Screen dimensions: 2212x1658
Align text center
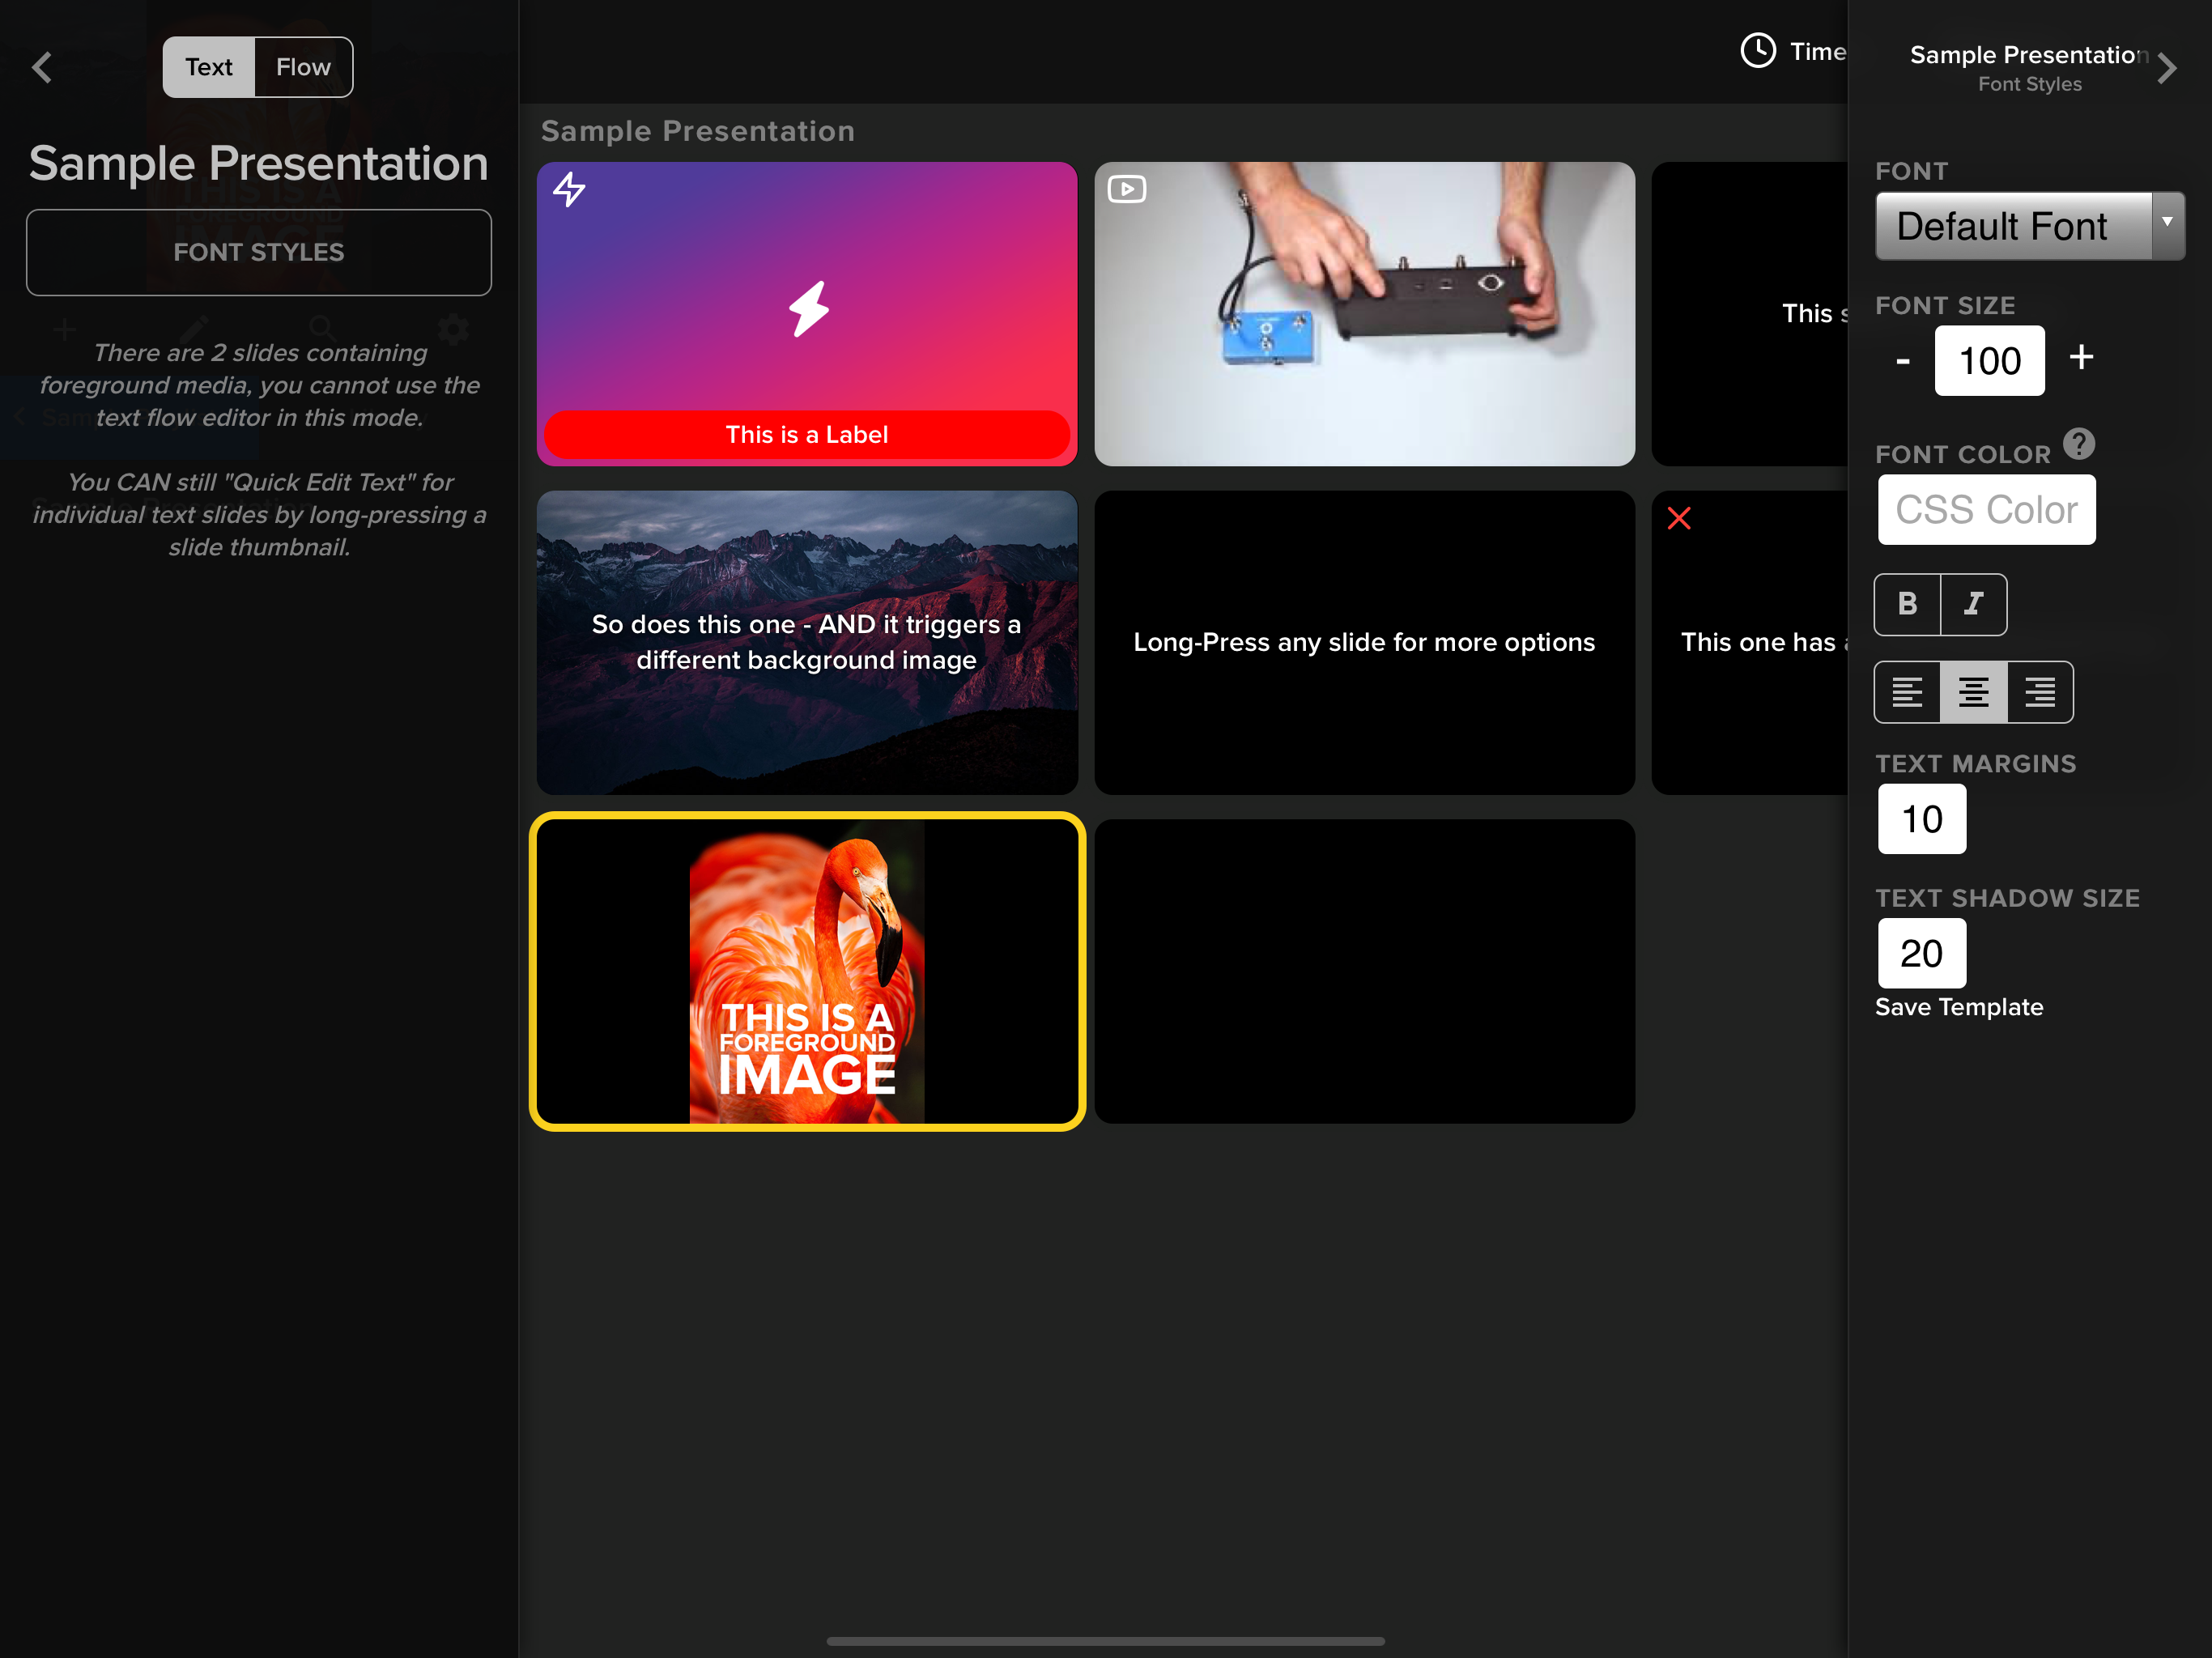(x=1973, y=692)
